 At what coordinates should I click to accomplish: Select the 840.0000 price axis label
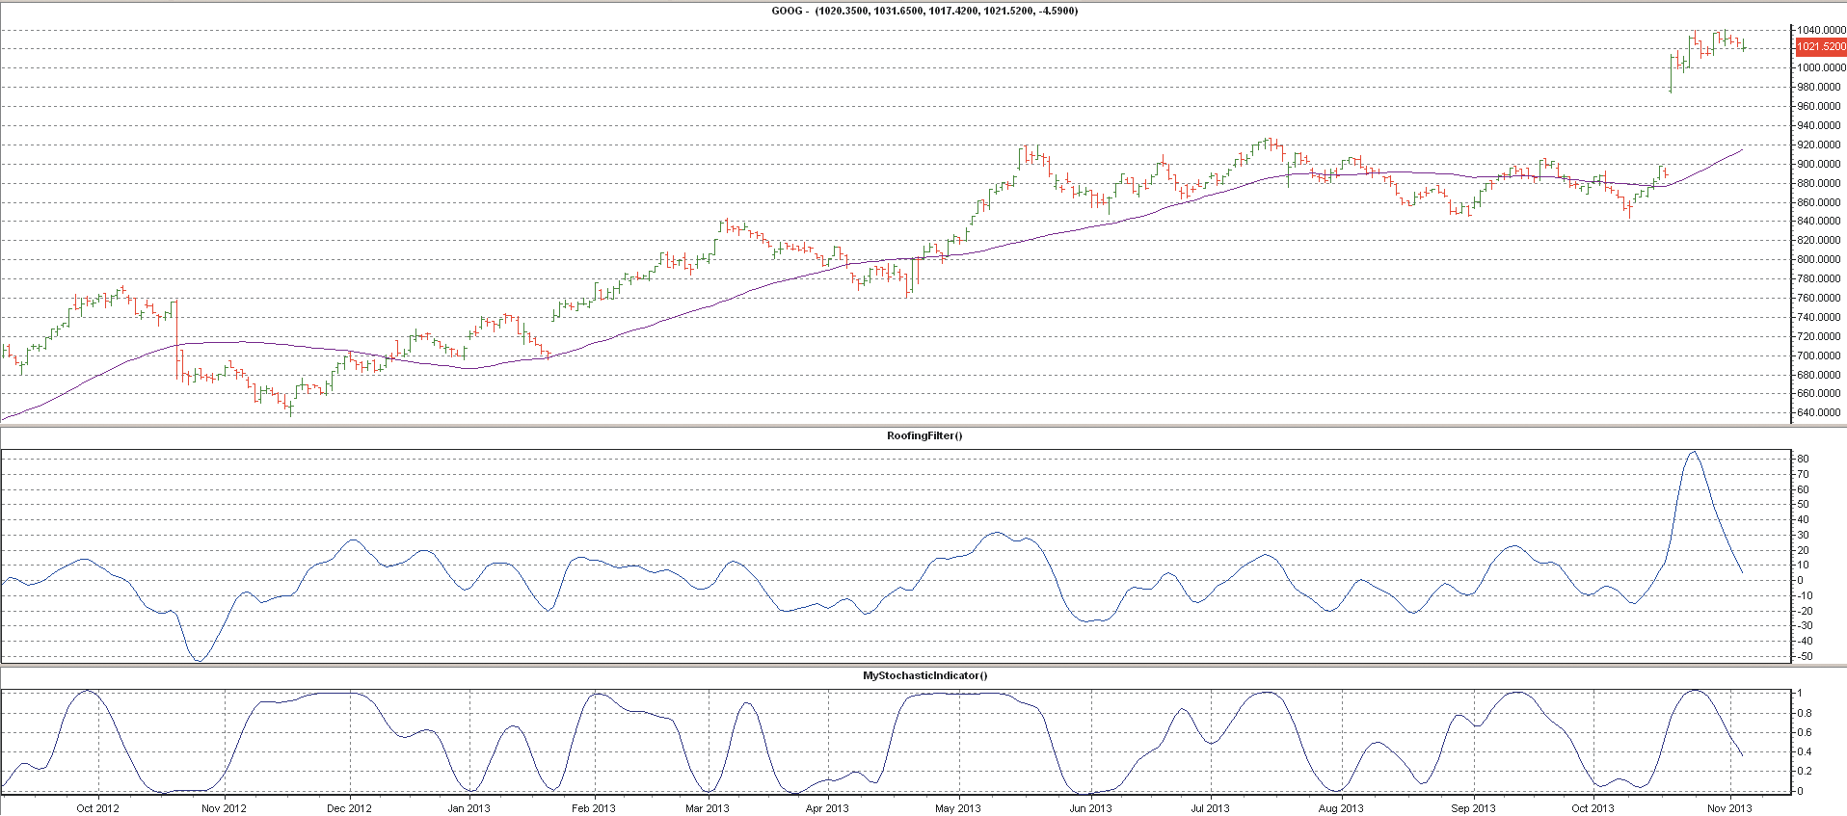(x=1820, y=221)
